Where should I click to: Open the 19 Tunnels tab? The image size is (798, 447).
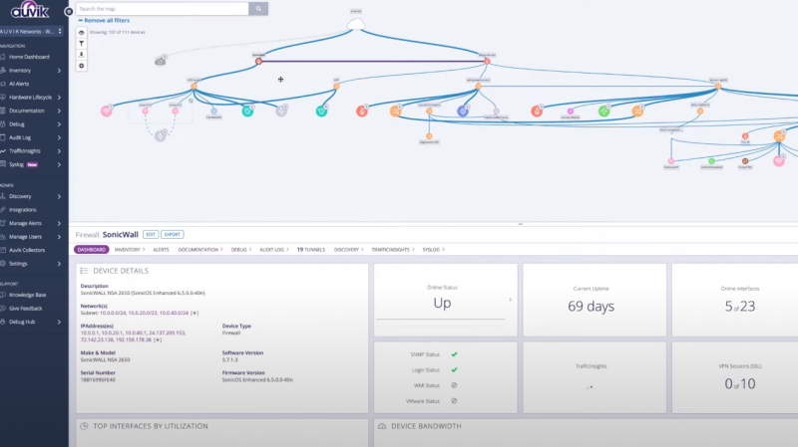(310, 249)
